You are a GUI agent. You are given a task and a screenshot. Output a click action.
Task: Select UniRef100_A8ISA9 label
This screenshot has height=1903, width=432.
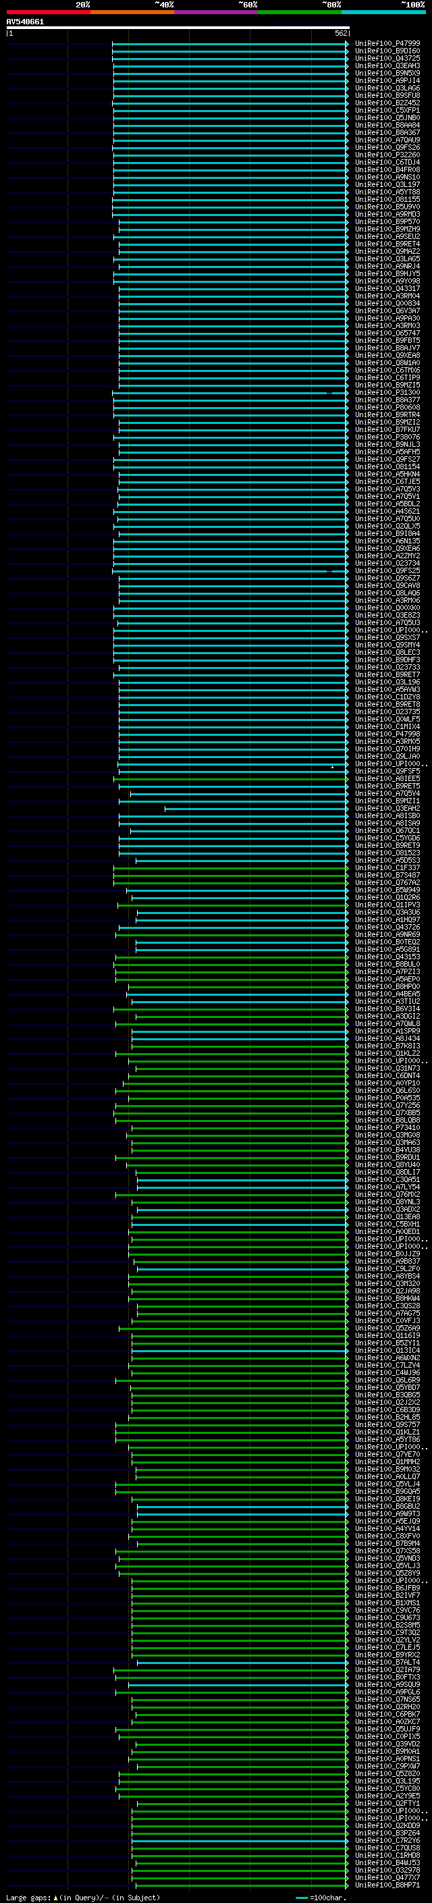[x=387, y=823]
